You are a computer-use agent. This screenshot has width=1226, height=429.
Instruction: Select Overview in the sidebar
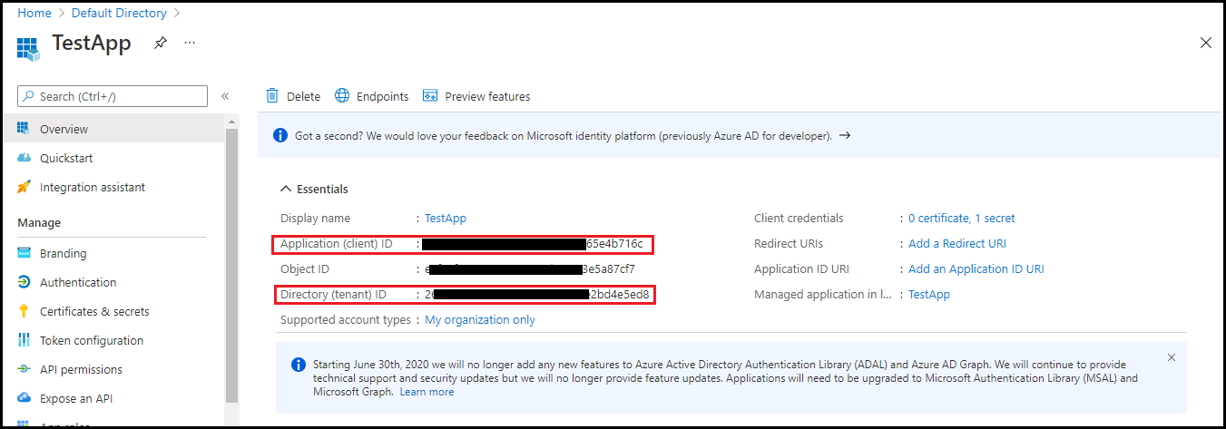click(x=113, y=129)
